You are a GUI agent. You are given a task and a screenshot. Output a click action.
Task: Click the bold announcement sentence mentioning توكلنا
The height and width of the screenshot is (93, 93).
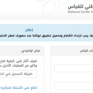(x=47, y=36)
